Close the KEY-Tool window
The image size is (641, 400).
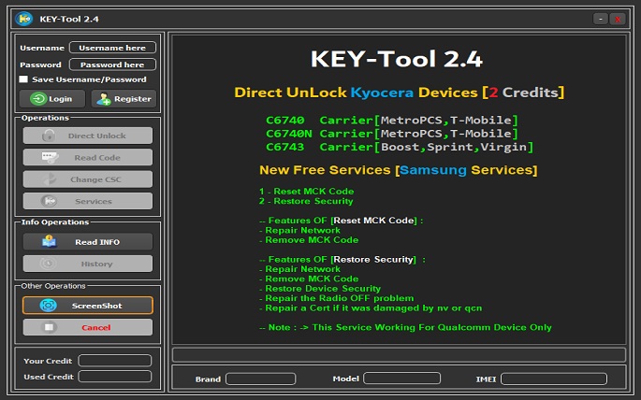coord(618,19)
